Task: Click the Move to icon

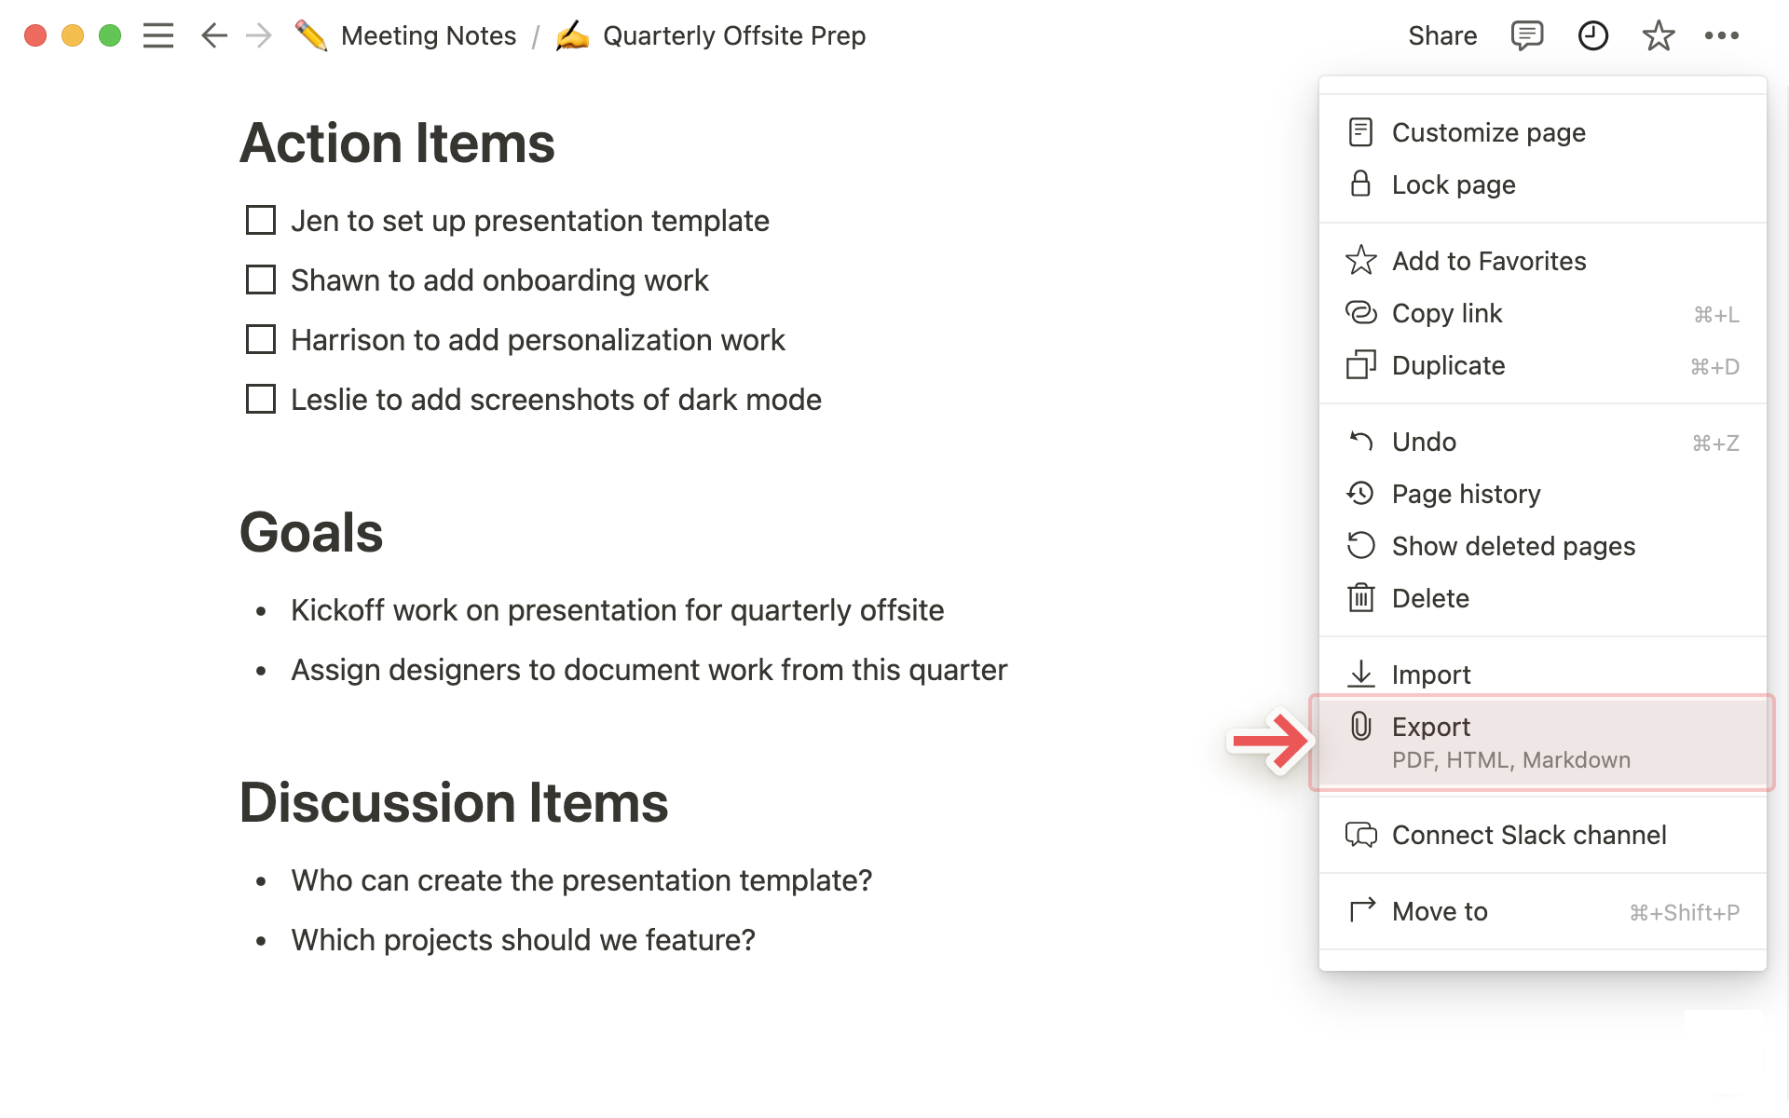Action: (x=1360, y=910)
